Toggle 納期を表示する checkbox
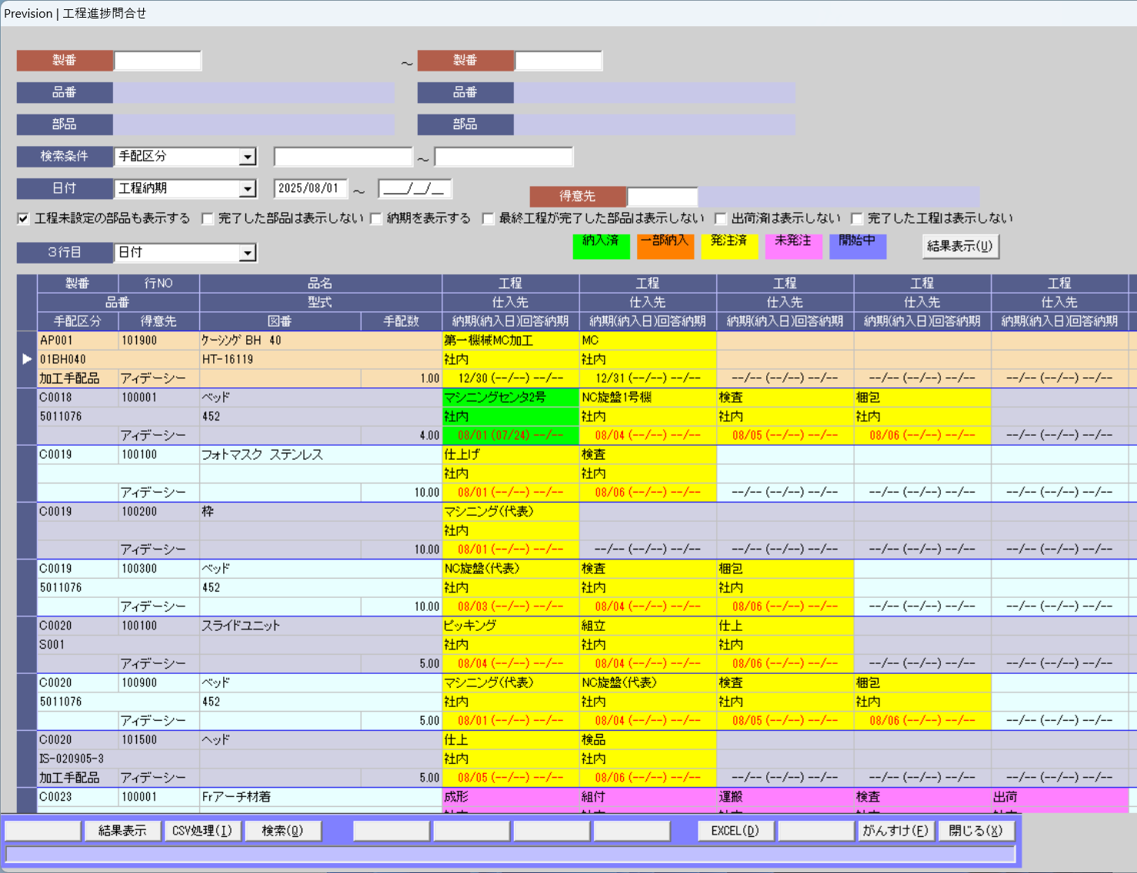This screenshot has height=873, width=1137. (376, 219)
